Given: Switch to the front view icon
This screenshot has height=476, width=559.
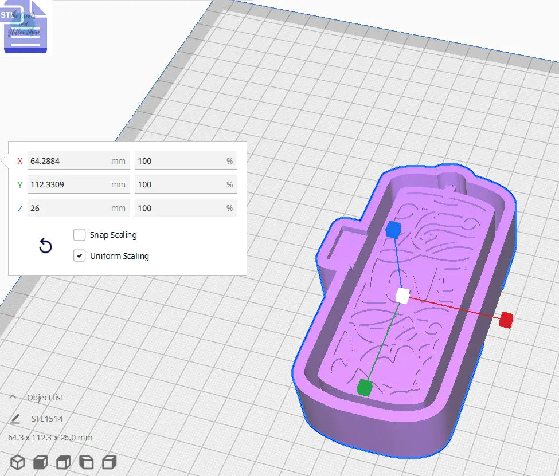Looking at the screenshot, I should click(40, 461).
